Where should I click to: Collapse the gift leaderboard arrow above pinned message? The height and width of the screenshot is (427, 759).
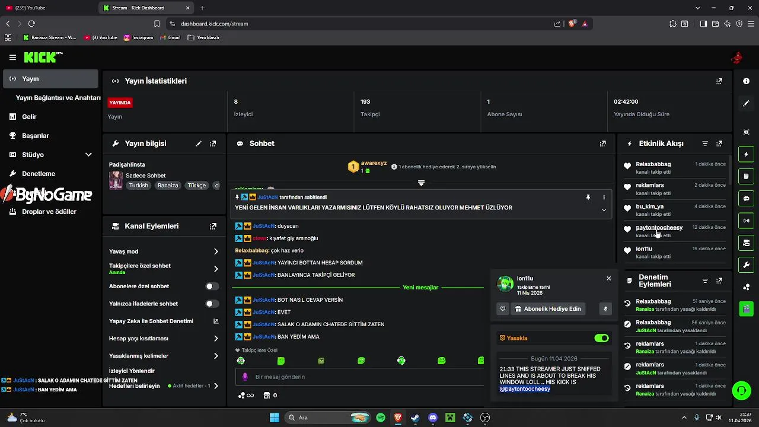tap(421, 183)
